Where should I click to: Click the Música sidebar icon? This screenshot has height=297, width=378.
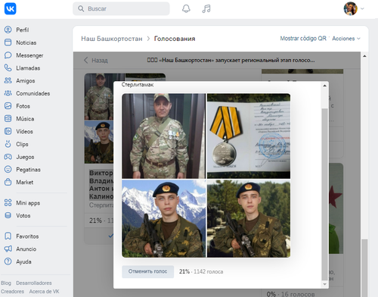click(x=8, y=118)
